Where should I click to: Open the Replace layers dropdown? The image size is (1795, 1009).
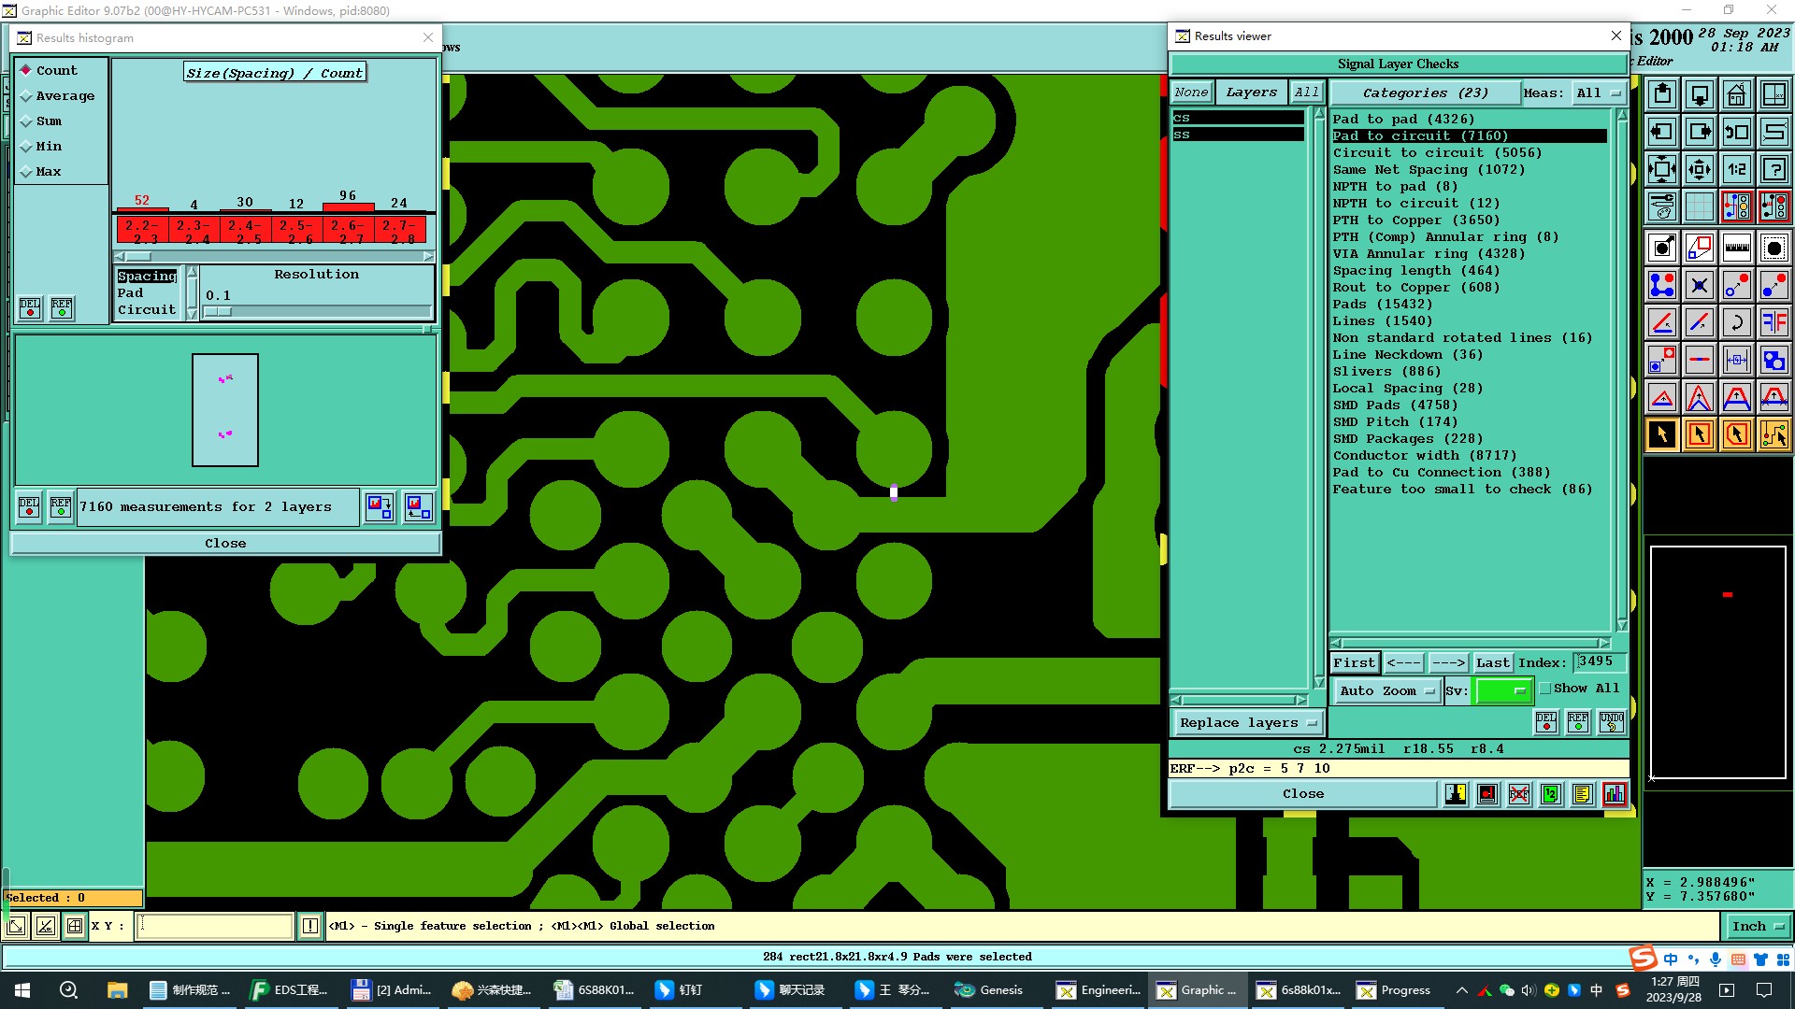(1247, 723)
